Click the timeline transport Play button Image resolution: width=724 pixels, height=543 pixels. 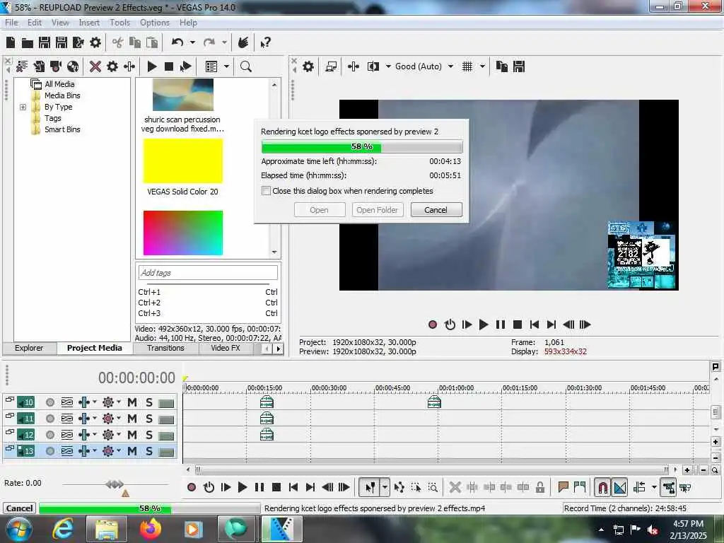point(242,487)
